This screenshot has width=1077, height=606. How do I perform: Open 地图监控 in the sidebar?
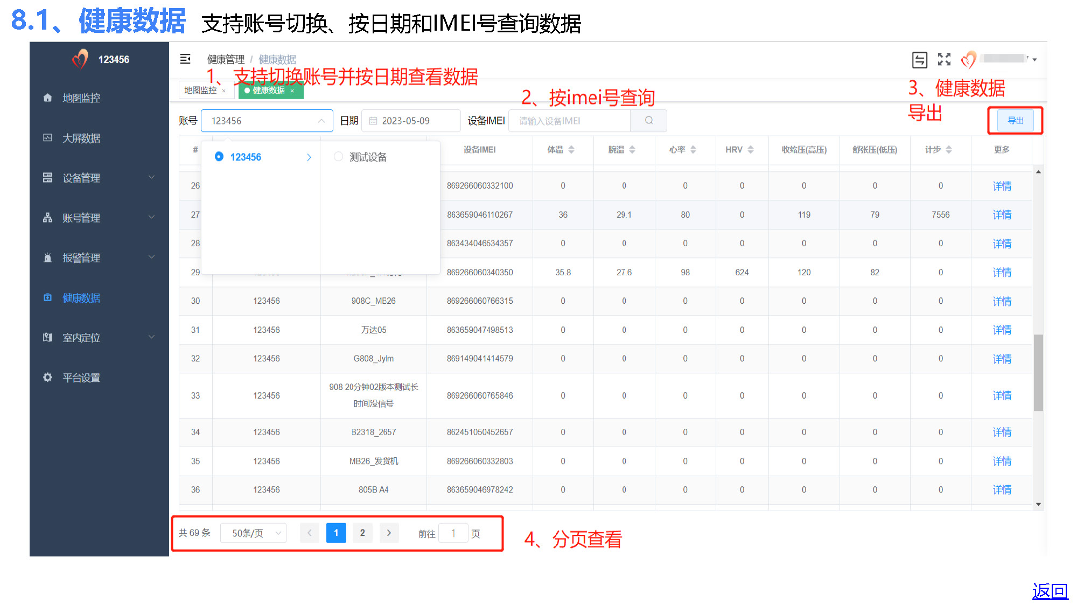click(x=81, y=98)
